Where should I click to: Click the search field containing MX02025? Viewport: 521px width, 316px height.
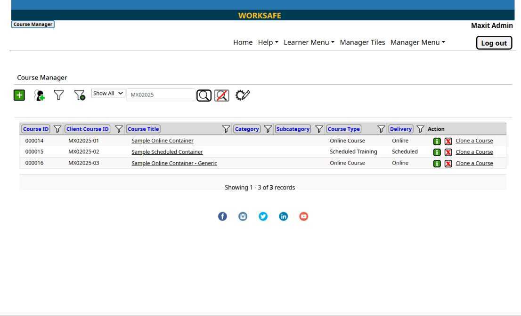160,95
